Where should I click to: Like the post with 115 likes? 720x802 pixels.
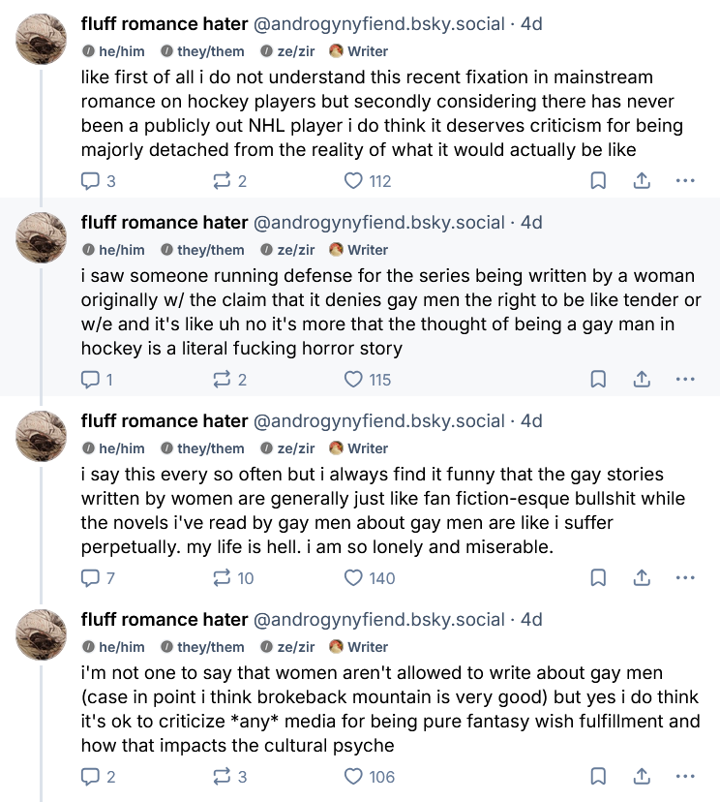click(352, 380)
